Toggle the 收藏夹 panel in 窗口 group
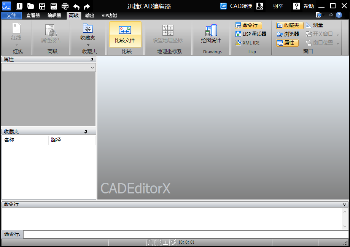The width and height of the screenshot is (350, 247). [290, 25]
